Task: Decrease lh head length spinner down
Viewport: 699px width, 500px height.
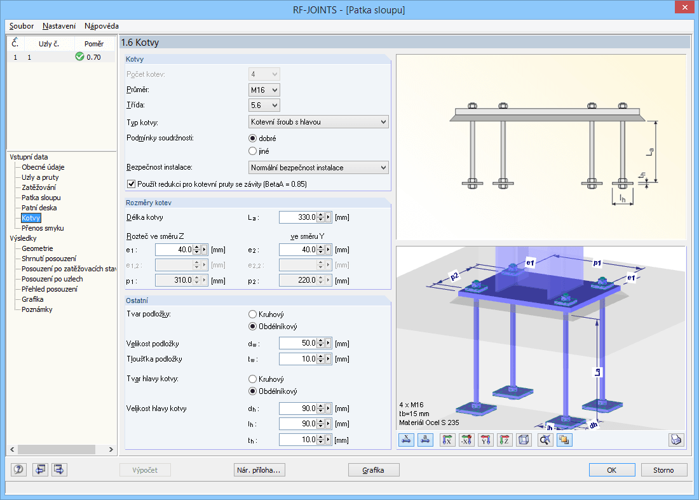Action: coord(320,426)
